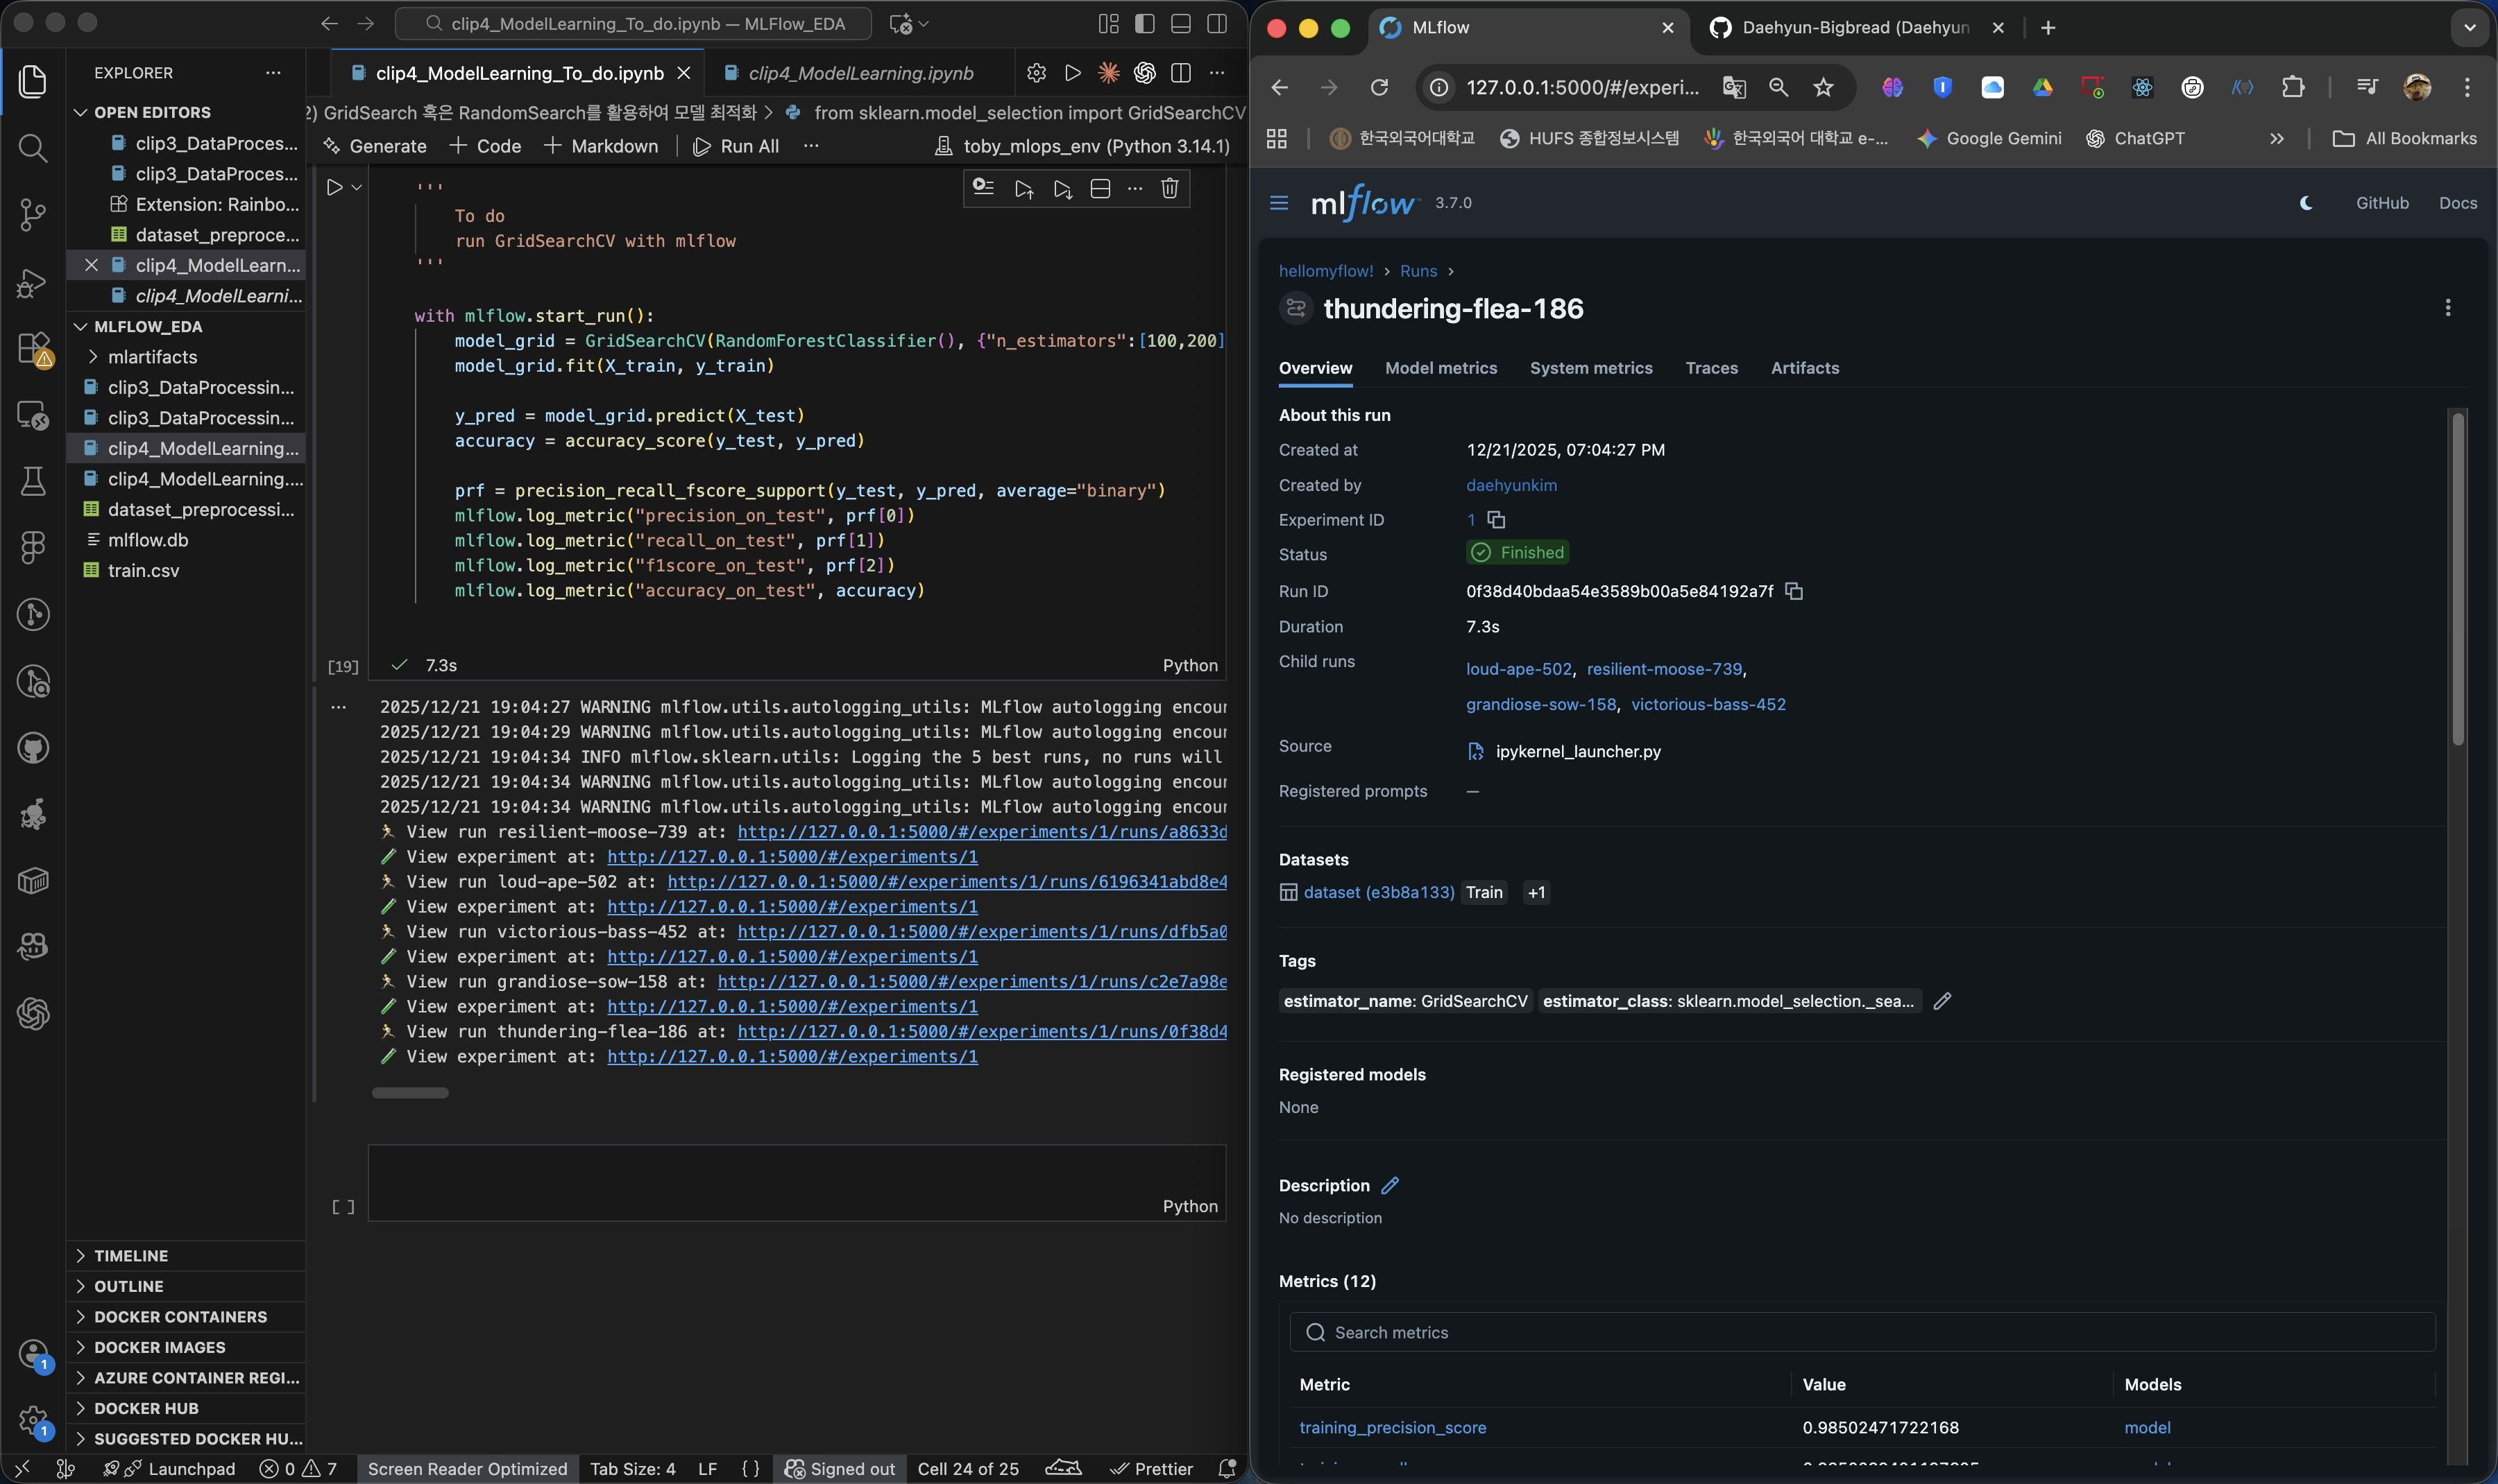
Task: Copy the Experiment ID value
Action: point(1495,520)
